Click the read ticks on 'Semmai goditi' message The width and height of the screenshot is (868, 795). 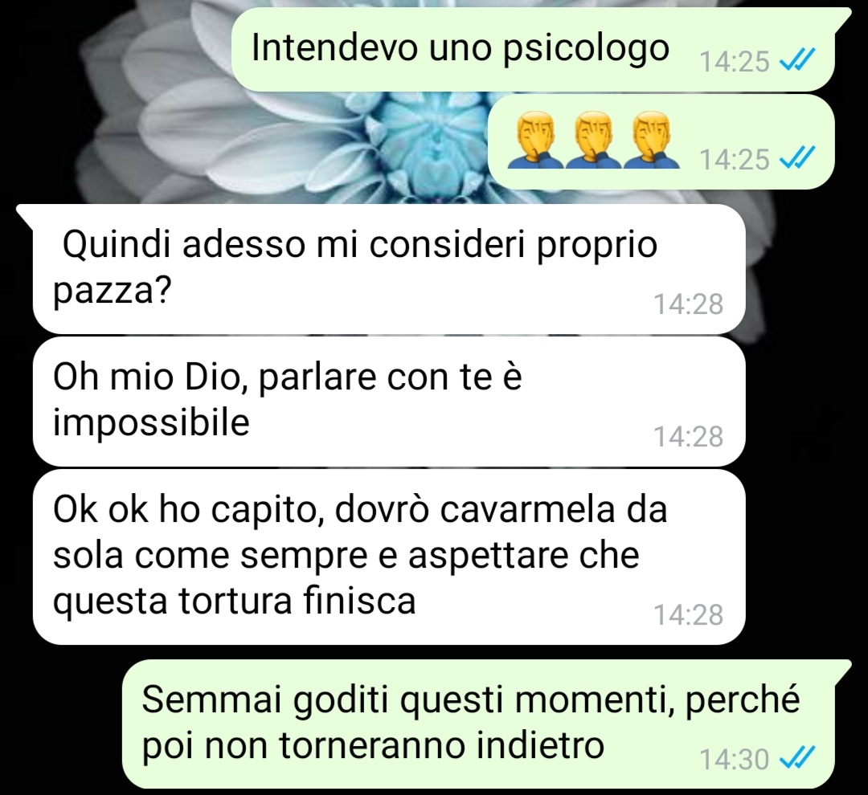point(797,758)
